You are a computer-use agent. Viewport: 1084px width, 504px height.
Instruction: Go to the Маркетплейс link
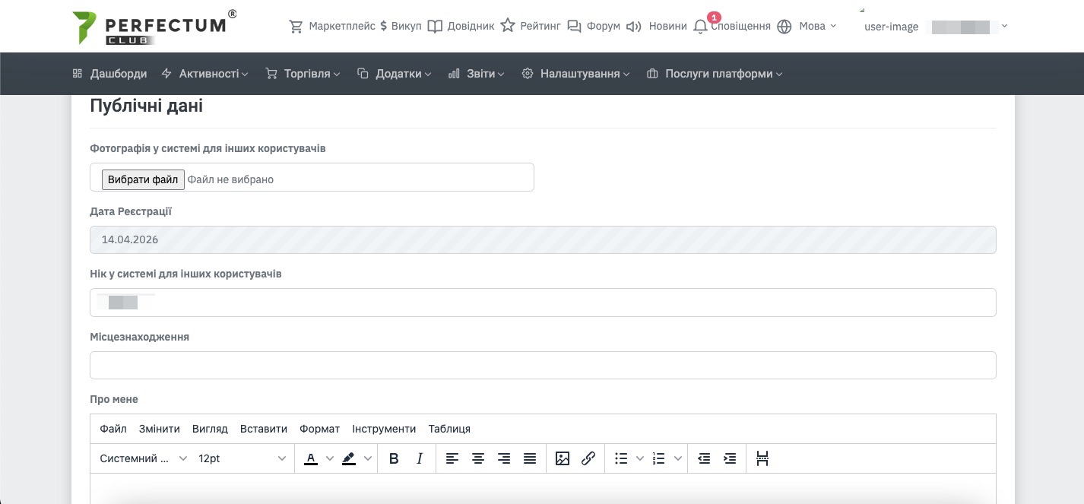332,27
